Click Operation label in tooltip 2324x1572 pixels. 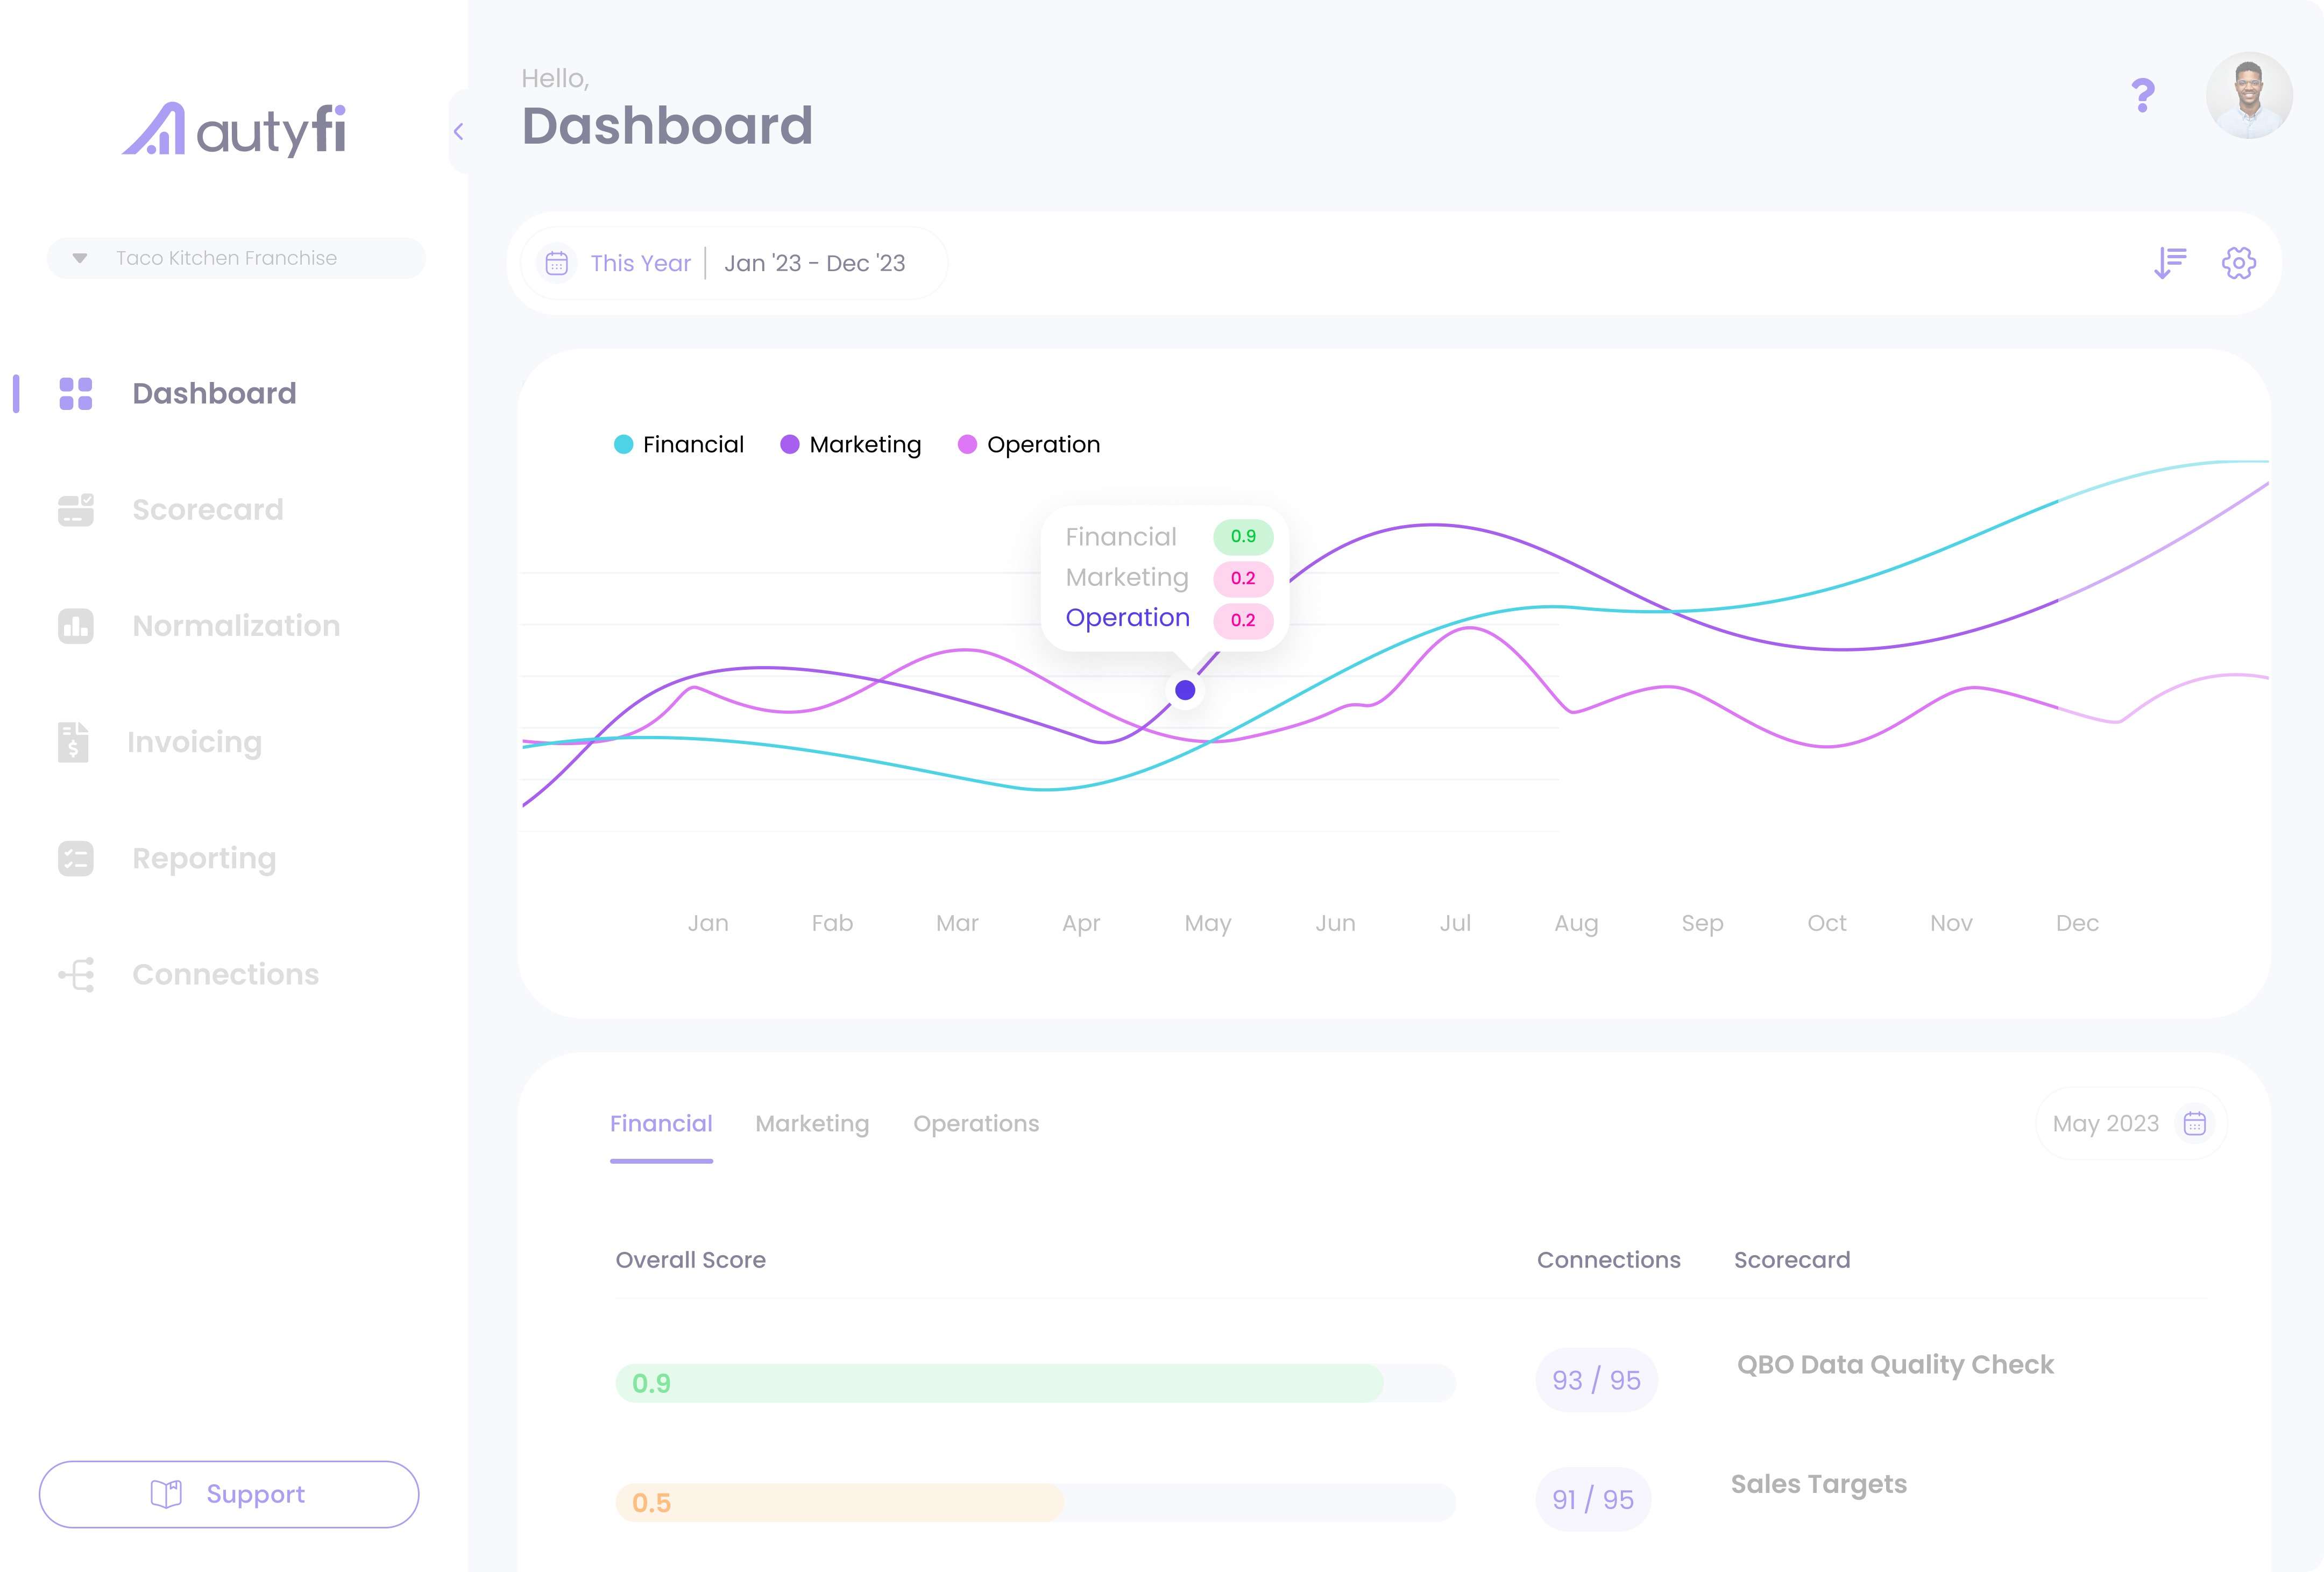tap(1127, 618)
